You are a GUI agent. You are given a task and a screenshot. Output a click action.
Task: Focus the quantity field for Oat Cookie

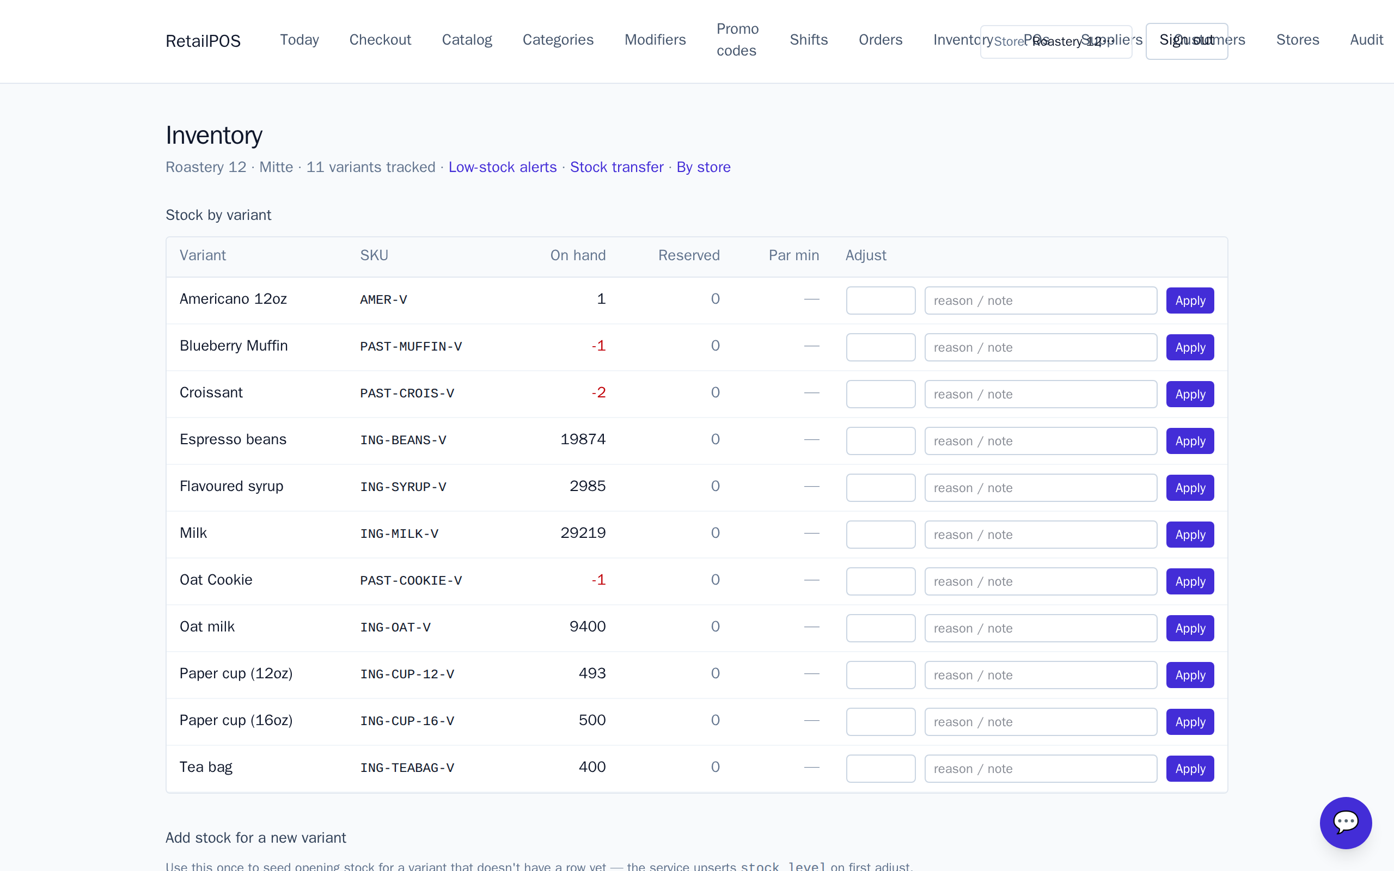[x=880, y=581]
